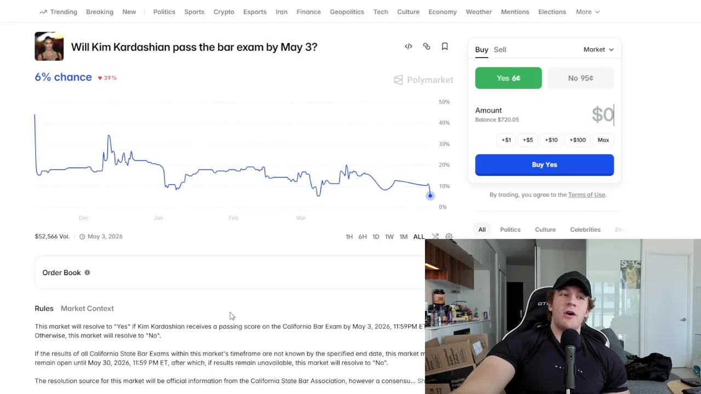Image resolution: width=701 pixels, height=394 pixels.
Task: Click the Order Book info icon
Action: (x=87, y=273)
